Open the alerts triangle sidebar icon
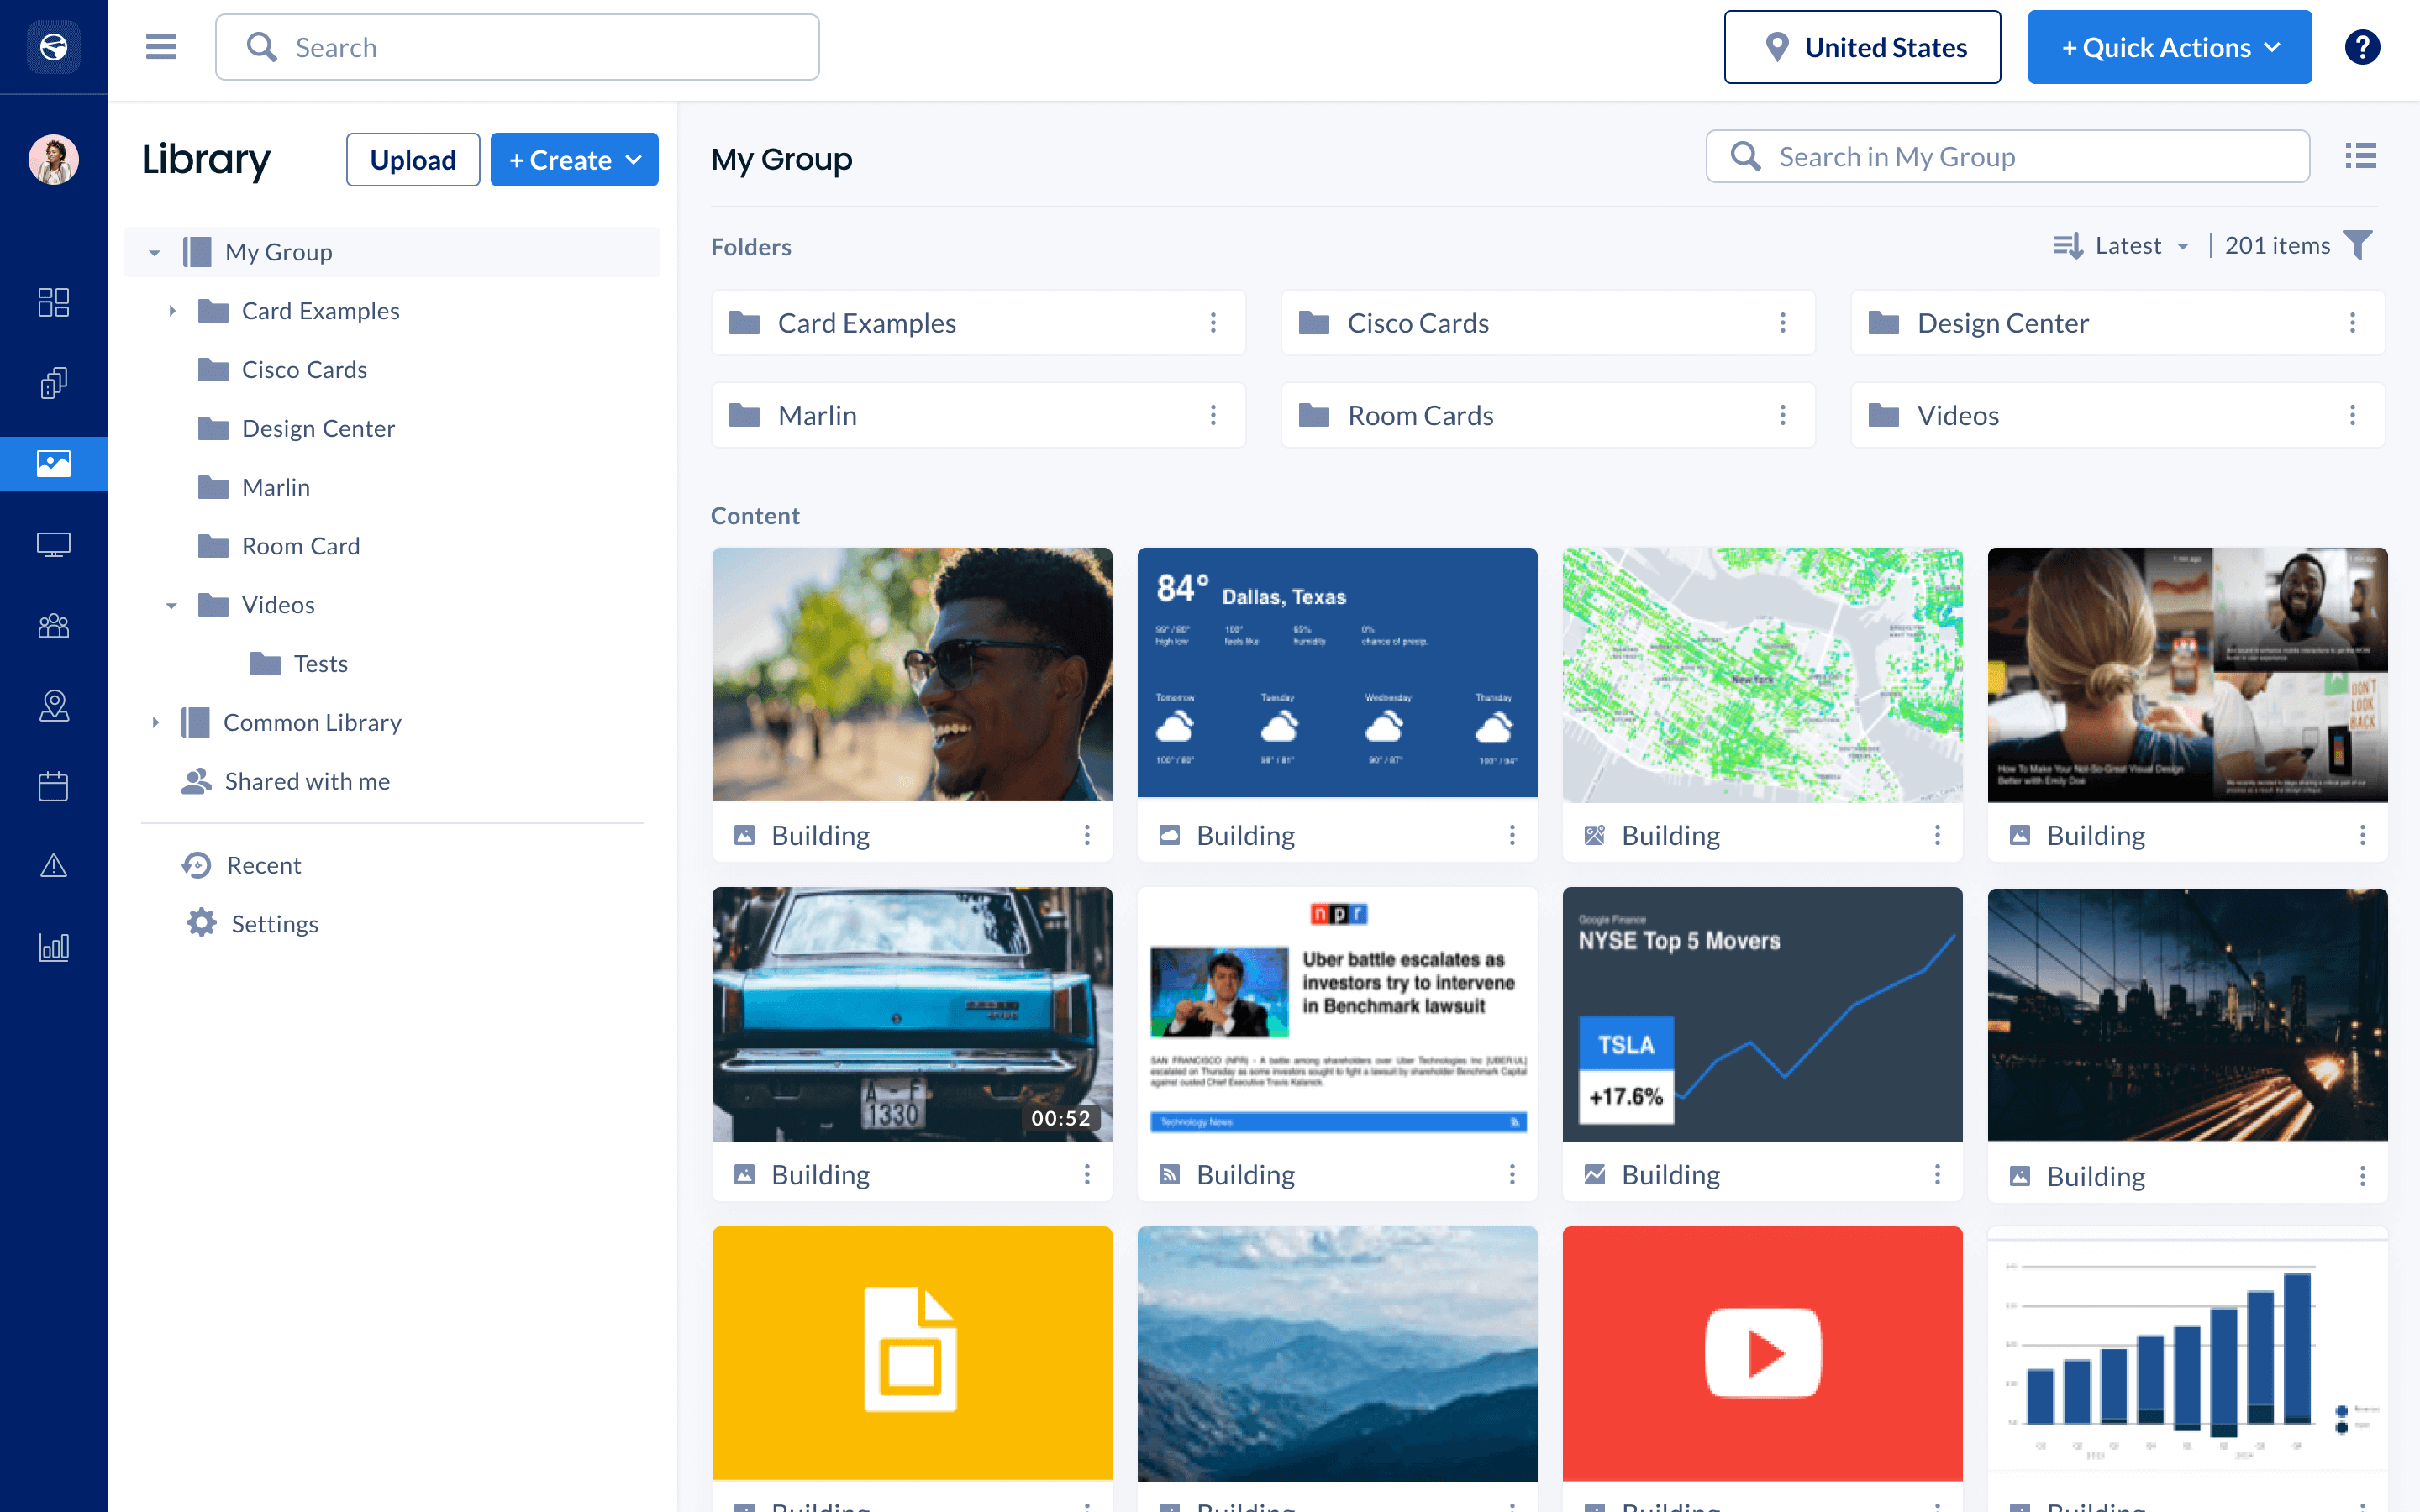This screenshot has height=1512, width=2420. [53, 866]
